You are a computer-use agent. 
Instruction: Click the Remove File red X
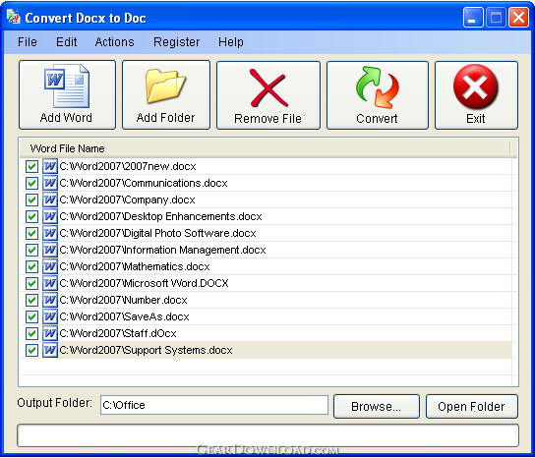click(x=268, y=87)
